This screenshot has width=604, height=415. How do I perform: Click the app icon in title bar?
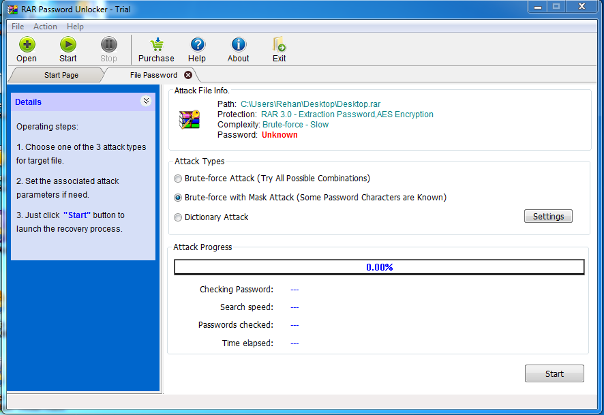(x=13, y=10)
